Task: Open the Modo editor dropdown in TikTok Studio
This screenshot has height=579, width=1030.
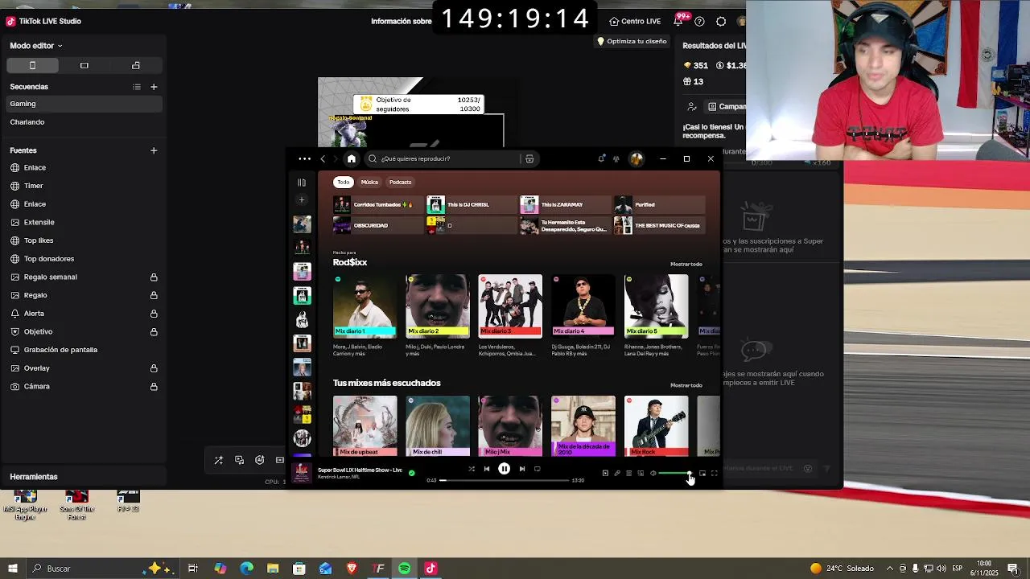Action: 36,46
